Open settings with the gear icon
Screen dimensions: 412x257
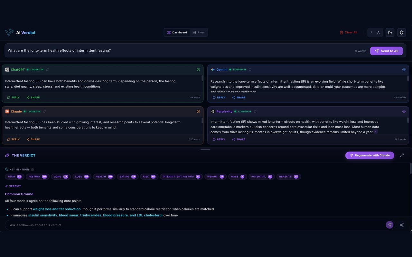click(x=401, y=32)
